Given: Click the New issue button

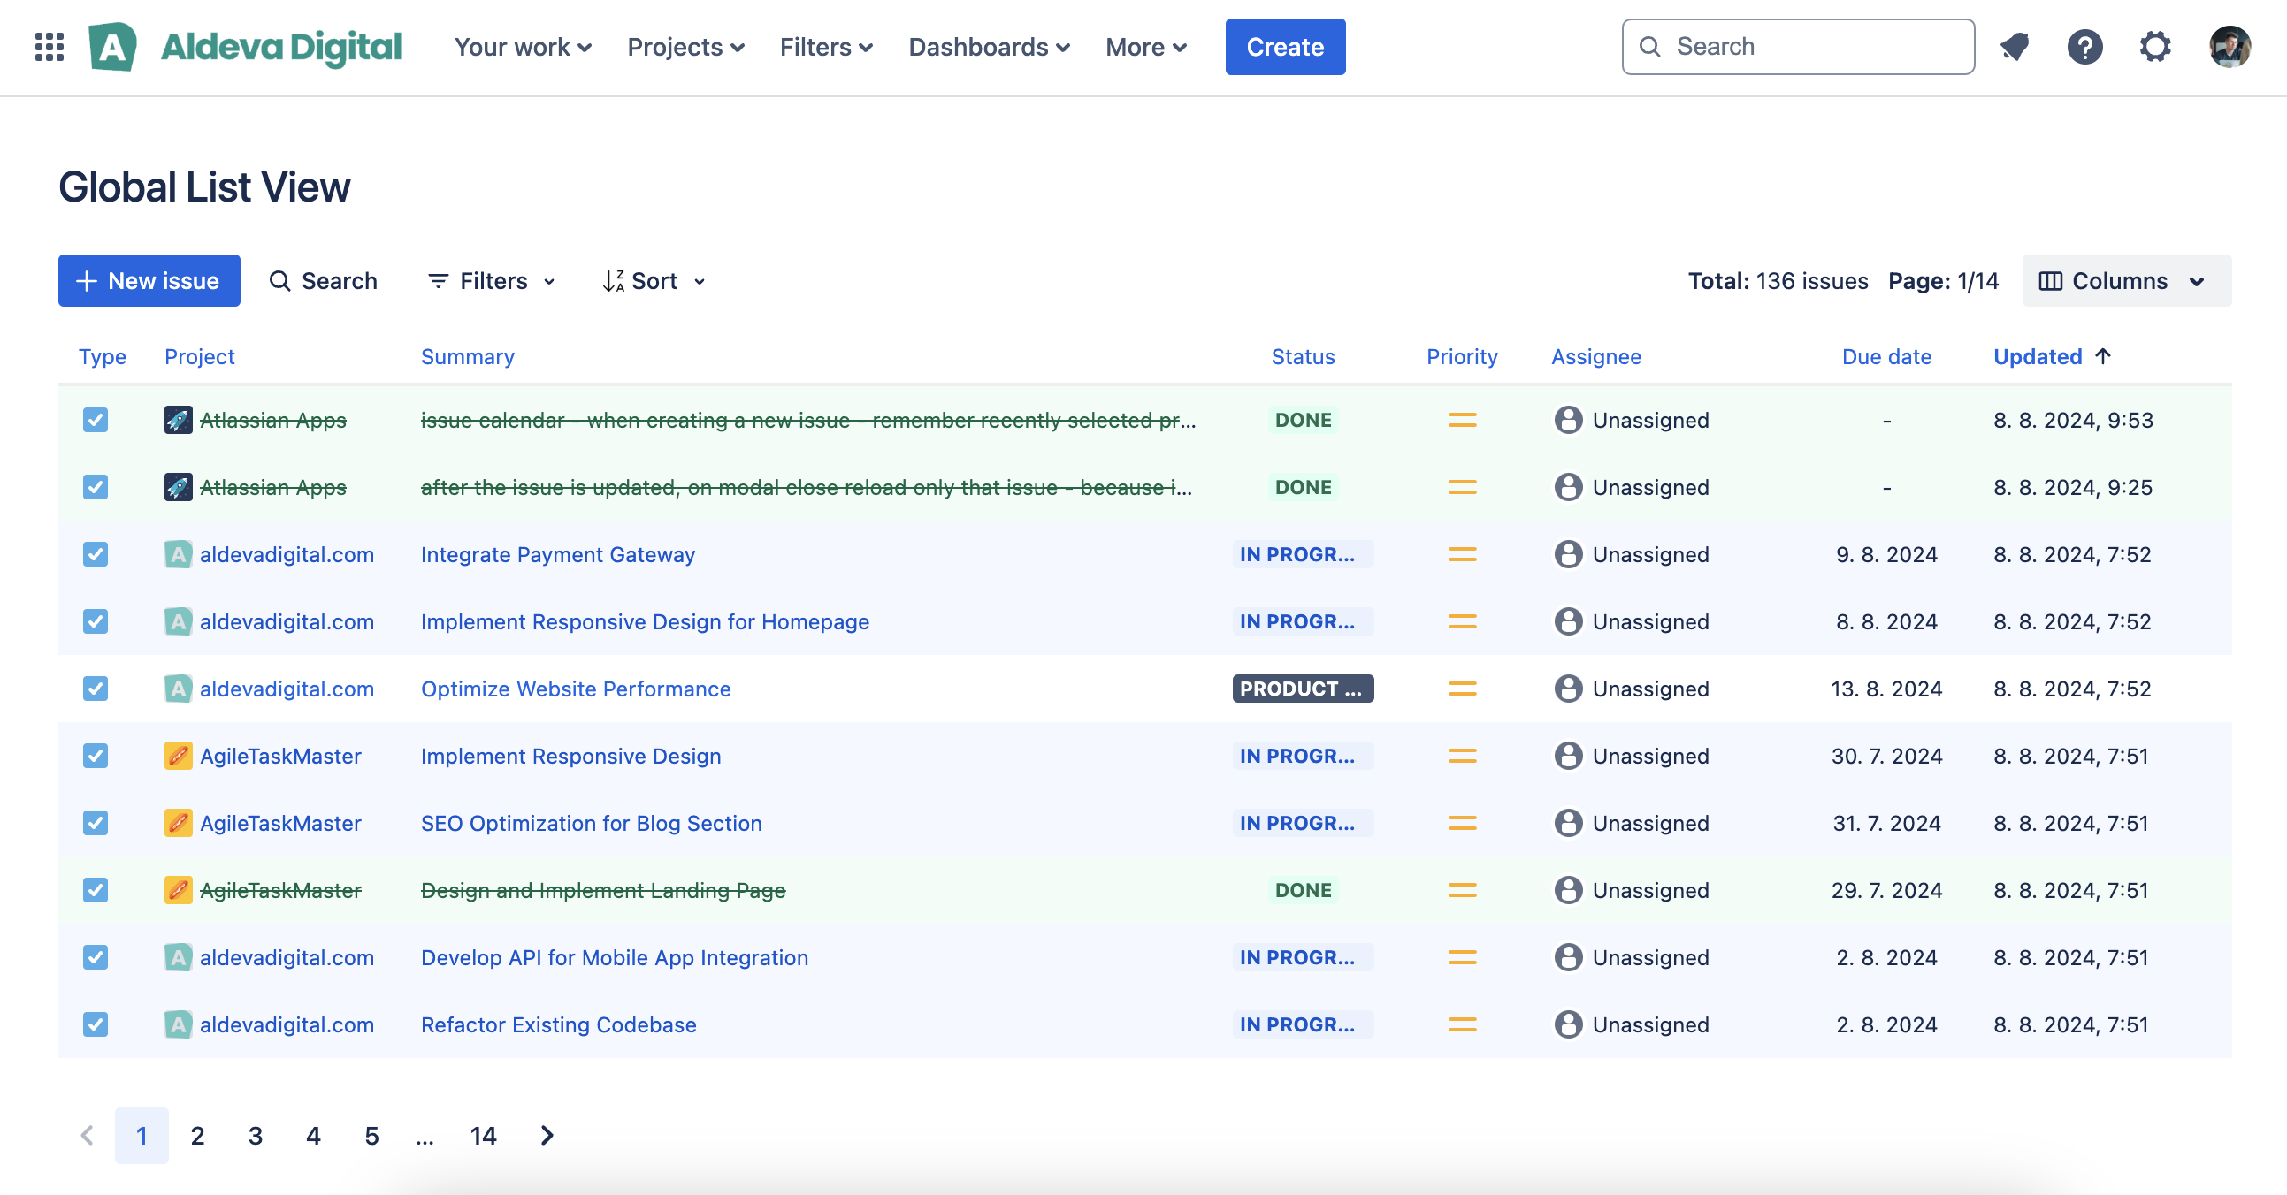Looking at the screenshot, I should coord(149,281).
